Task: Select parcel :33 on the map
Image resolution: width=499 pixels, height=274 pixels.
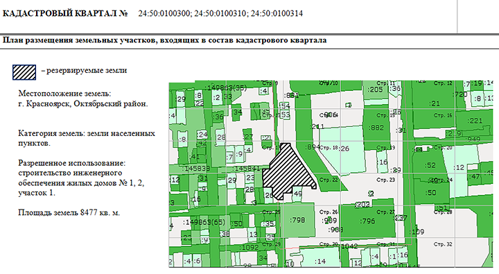Action: click(x=228, y=96)
